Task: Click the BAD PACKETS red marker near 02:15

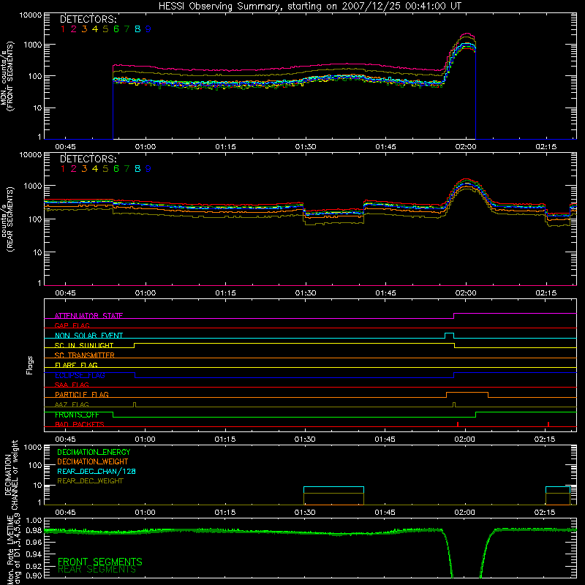Action: (x=548, y=424)
